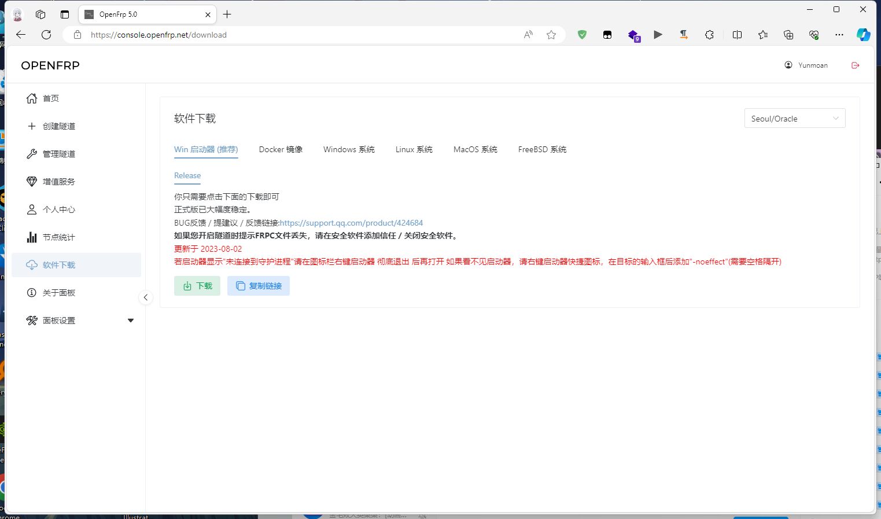Open a new browser tab

[227, 14]
